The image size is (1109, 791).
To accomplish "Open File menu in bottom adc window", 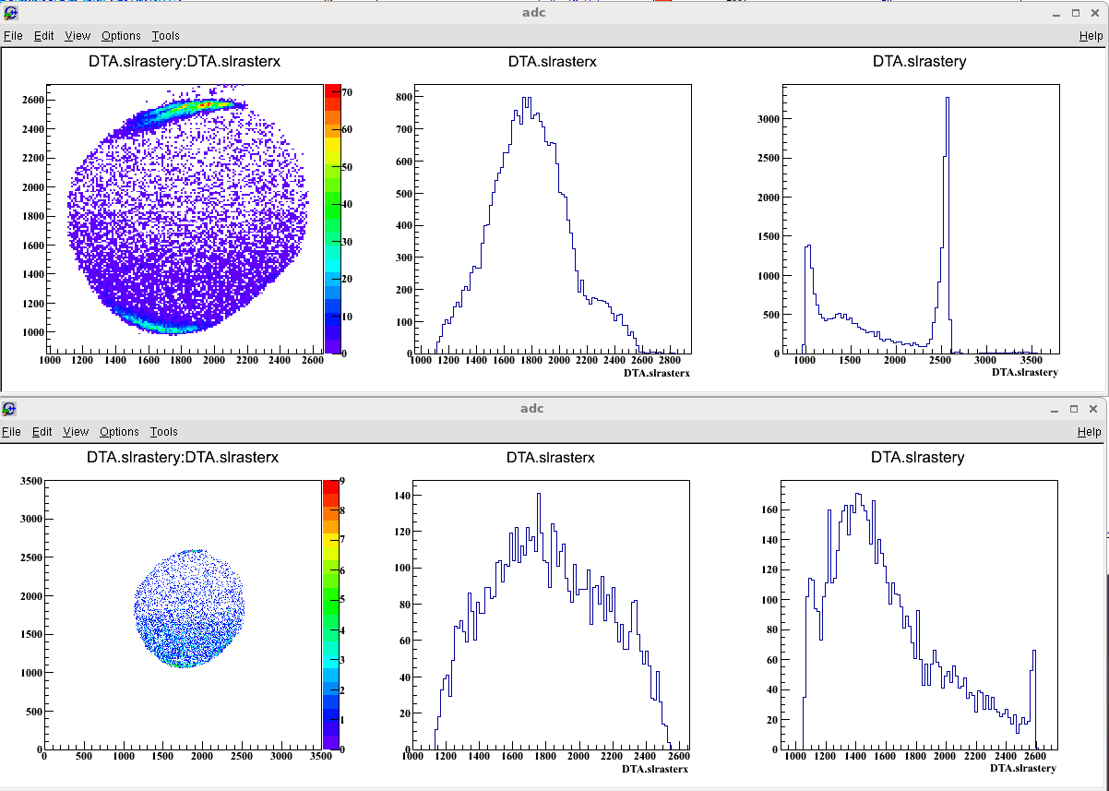I will click(x=11, y=432).
